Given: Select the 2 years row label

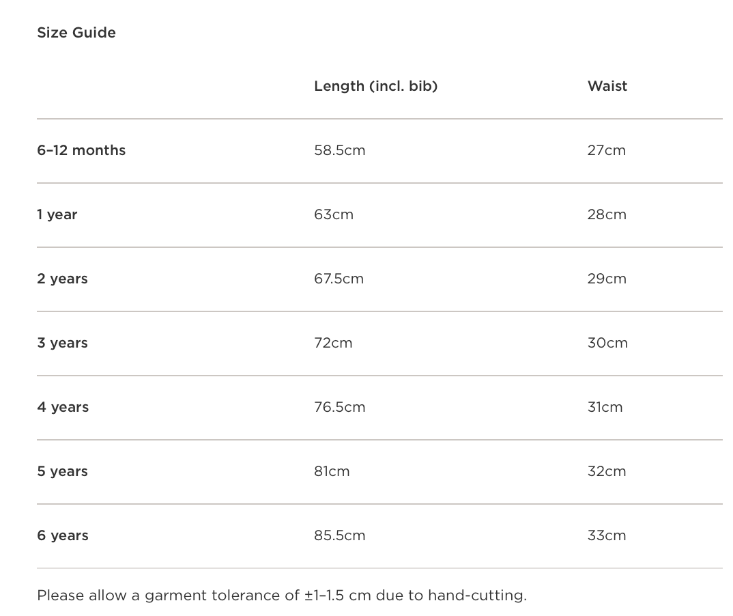Looking at the screenshot, I should tap(62, 279).
